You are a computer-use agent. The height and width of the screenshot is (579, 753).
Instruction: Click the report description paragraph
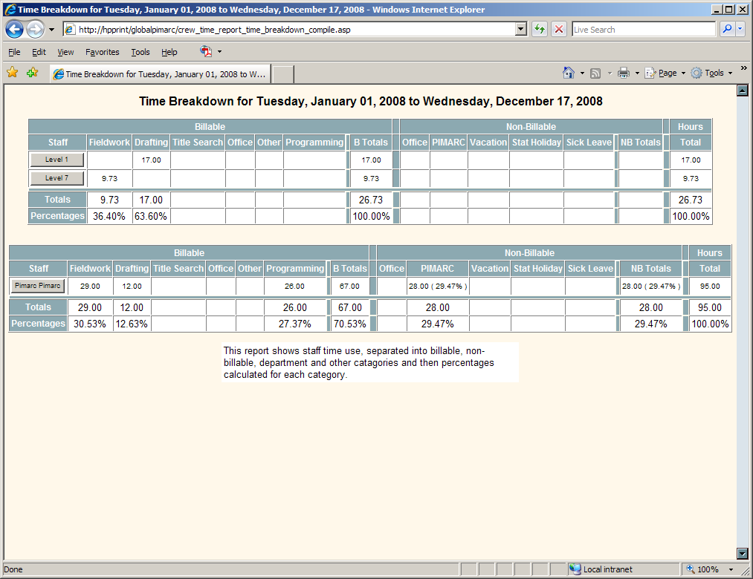(x=369, y=363)
